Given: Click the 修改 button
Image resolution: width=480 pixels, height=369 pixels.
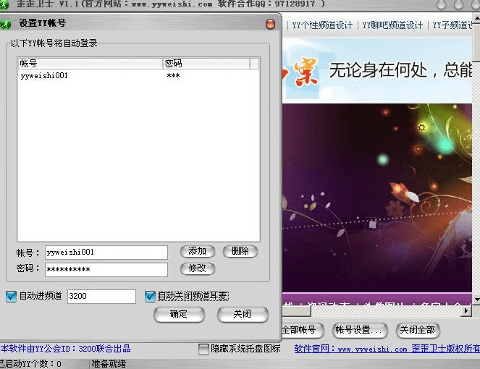Looking at the screenshot, I should tap(197, 268).
